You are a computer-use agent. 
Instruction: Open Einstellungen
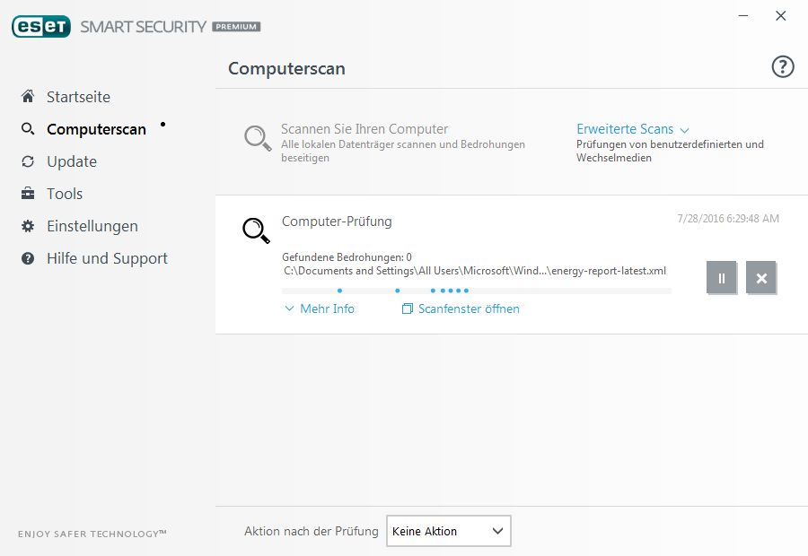coord(92,226)
